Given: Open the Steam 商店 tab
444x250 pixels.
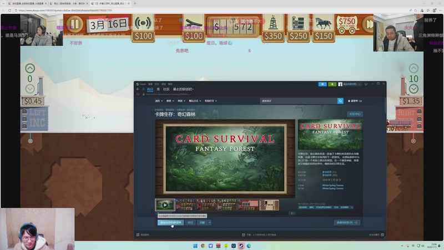Looking at the screenshot, I should [x=150, y=89].
